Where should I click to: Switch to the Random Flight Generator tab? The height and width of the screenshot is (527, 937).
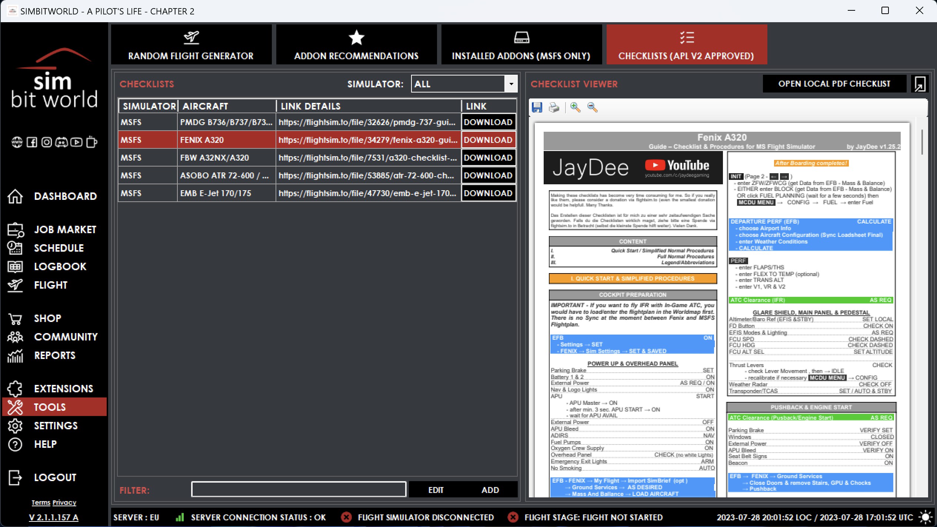tap(191, 45)
